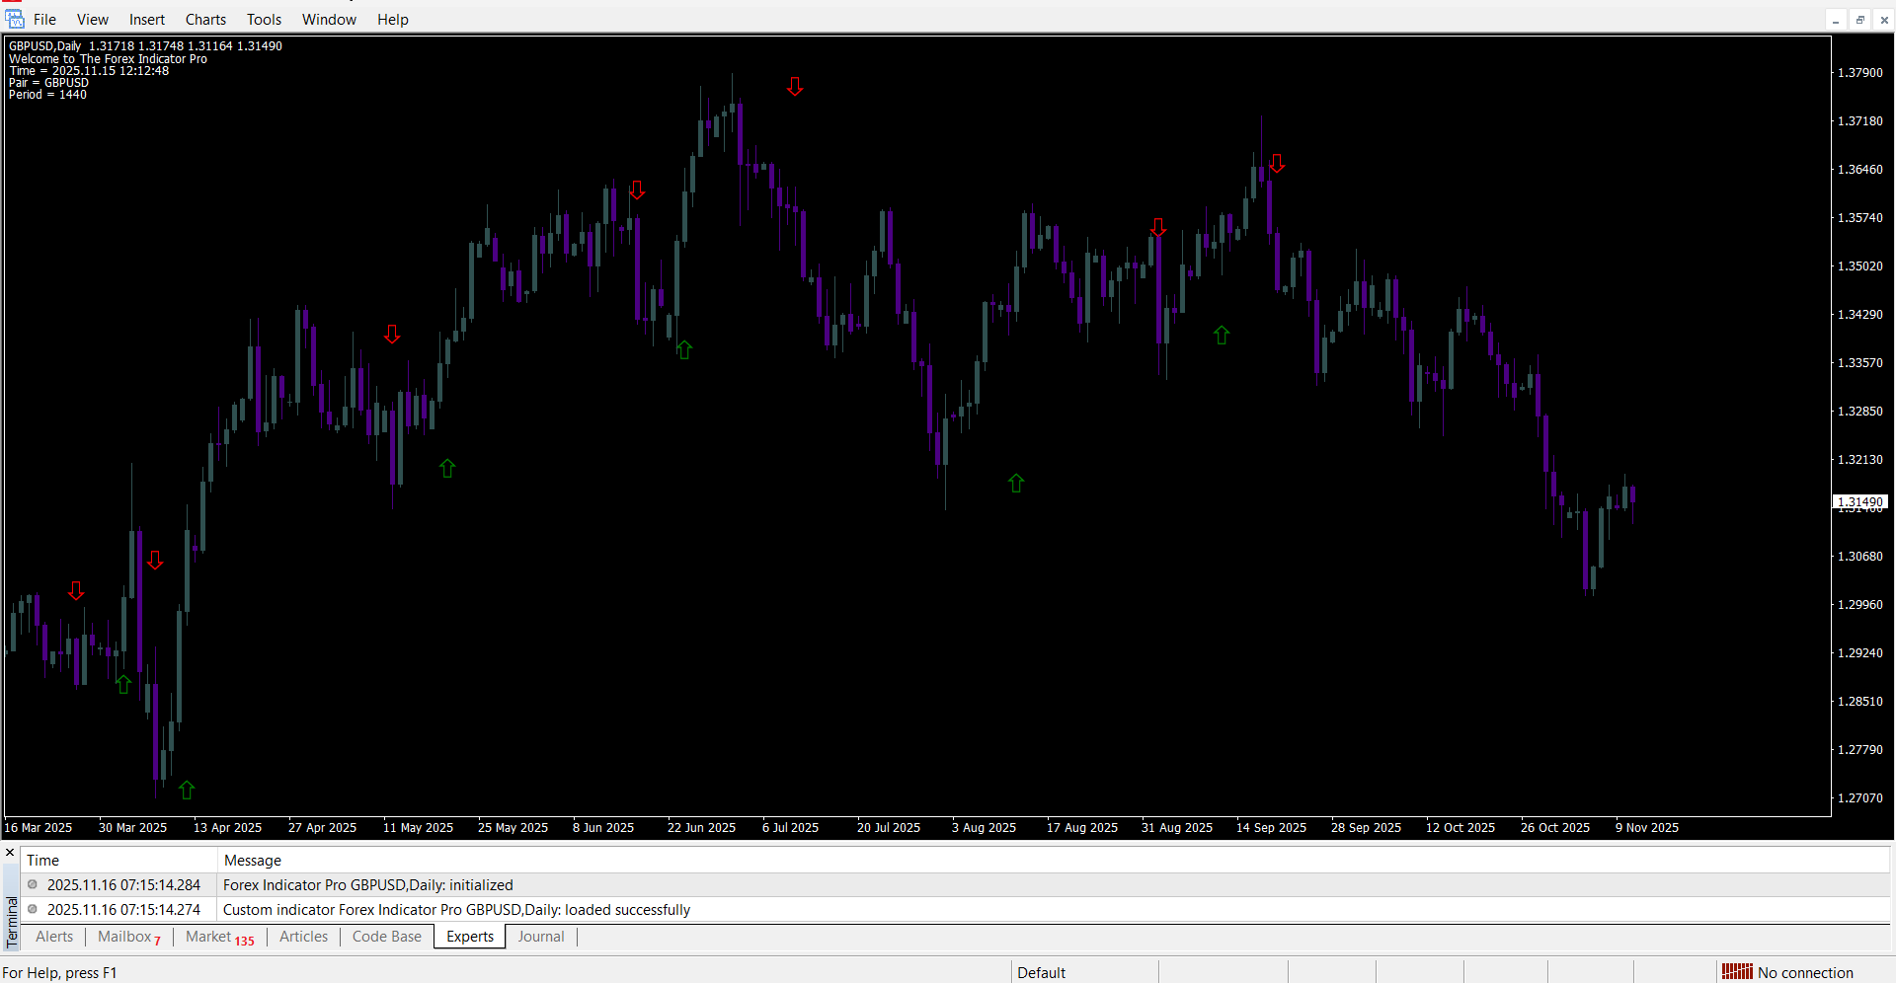Screen dimensions: 1896x983
Task: Switch to the Journal tab
Action: tap(541, 937)
